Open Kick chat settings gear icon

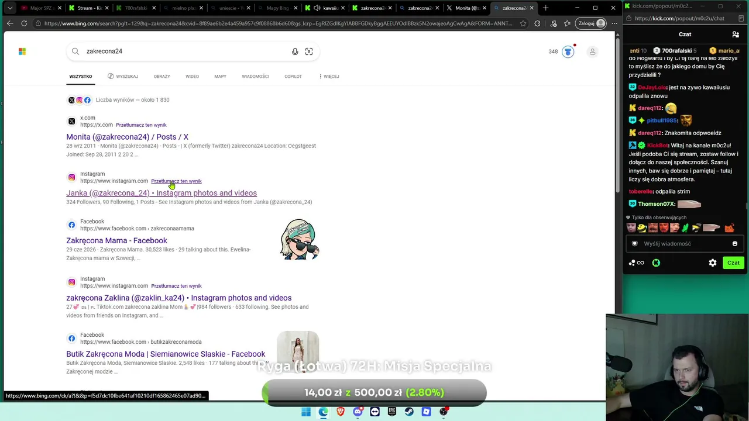pyautogui.click(x=713, y=263)
